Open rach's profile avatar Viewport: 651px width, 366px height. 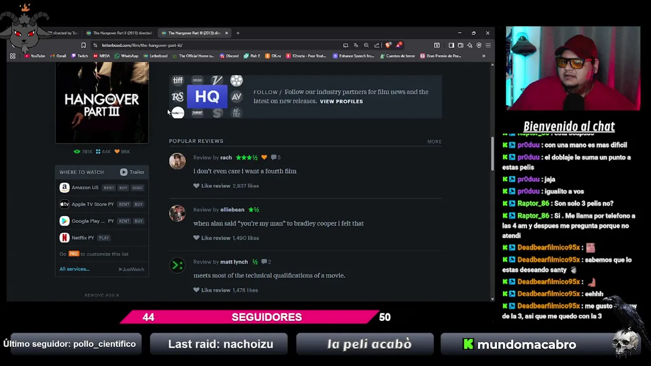[x=177, y=161]
